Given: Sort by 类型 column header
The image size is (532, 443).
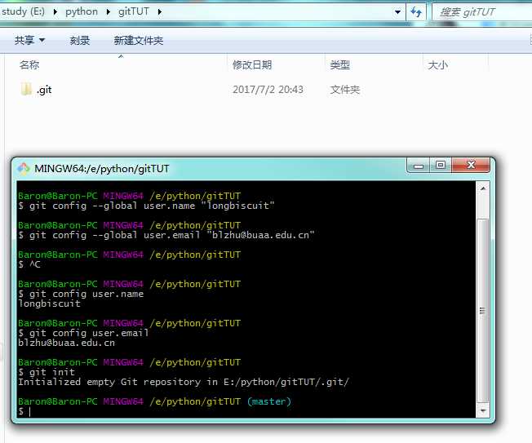Looking at the screenshot, I should 340,64.
